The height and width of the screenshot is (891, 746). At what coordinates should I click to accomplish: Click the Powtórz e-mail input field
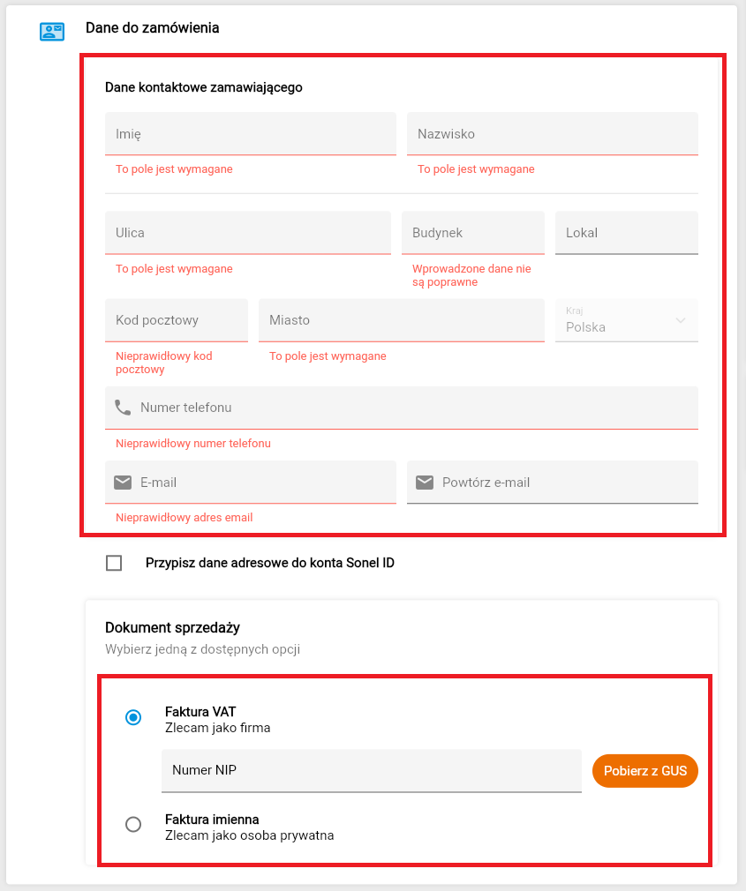coord(565,483)
